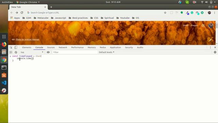This screenshot has height=123, width=218.
Task: Open the Youtube bookmarks folder
Action: [123, 18]
